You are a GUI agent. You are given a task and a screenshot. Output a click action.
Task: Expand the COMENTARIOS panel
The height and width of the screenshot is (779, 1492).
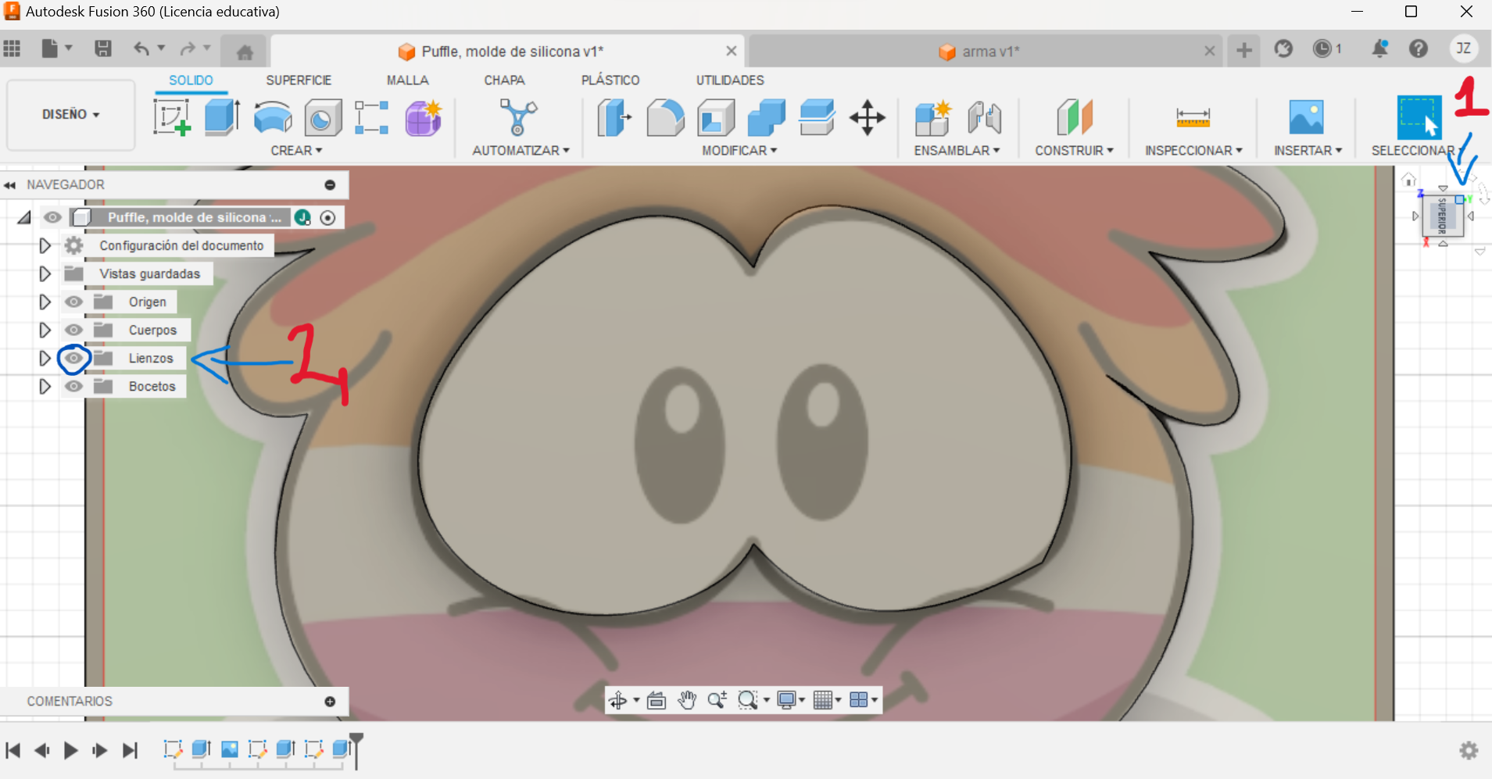click(x=330, y=702)
